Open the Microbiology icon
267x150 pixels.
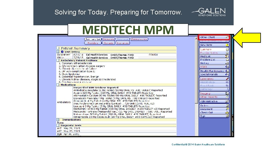[227, 82]
